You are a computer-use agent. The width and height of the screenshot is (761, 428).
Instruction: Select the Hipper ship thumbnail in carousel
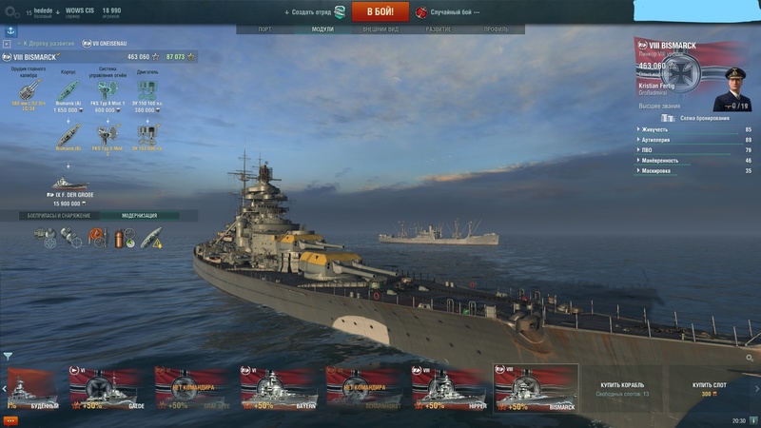[x=449, y=388]
